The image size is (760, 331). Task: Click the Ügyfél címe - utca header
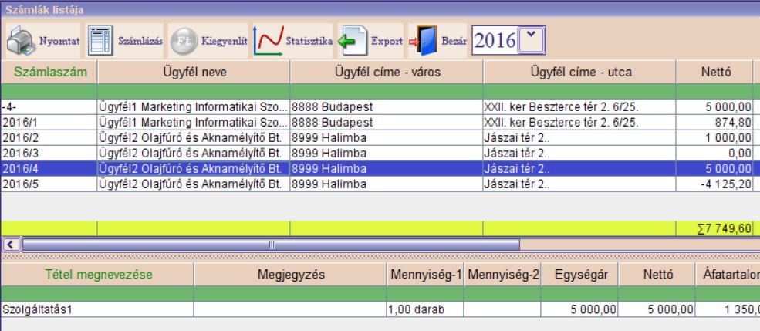(579, 72)
